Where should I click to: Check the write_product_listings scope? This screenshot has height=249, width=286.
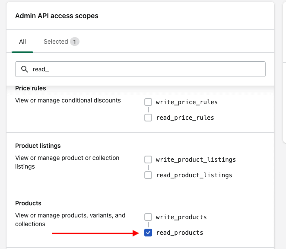point(148,160)
